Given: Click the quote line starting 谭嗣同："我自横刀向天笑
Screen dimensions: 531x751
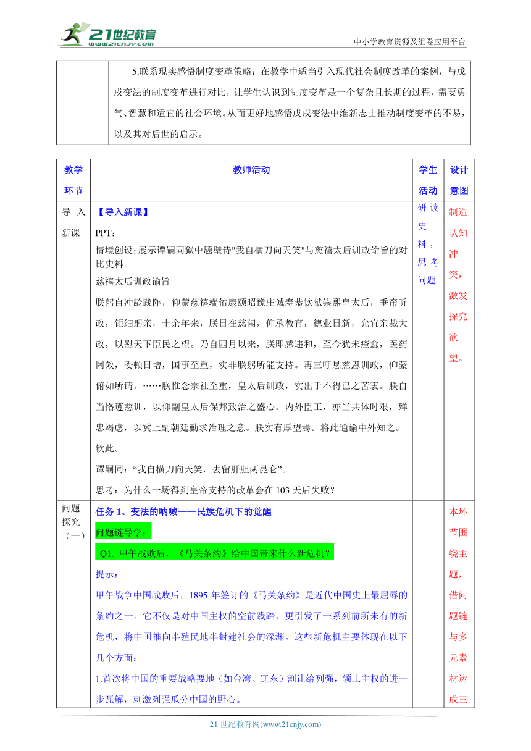Looking at the screenshot, I should pyautogui.click(x=193, y=470).
